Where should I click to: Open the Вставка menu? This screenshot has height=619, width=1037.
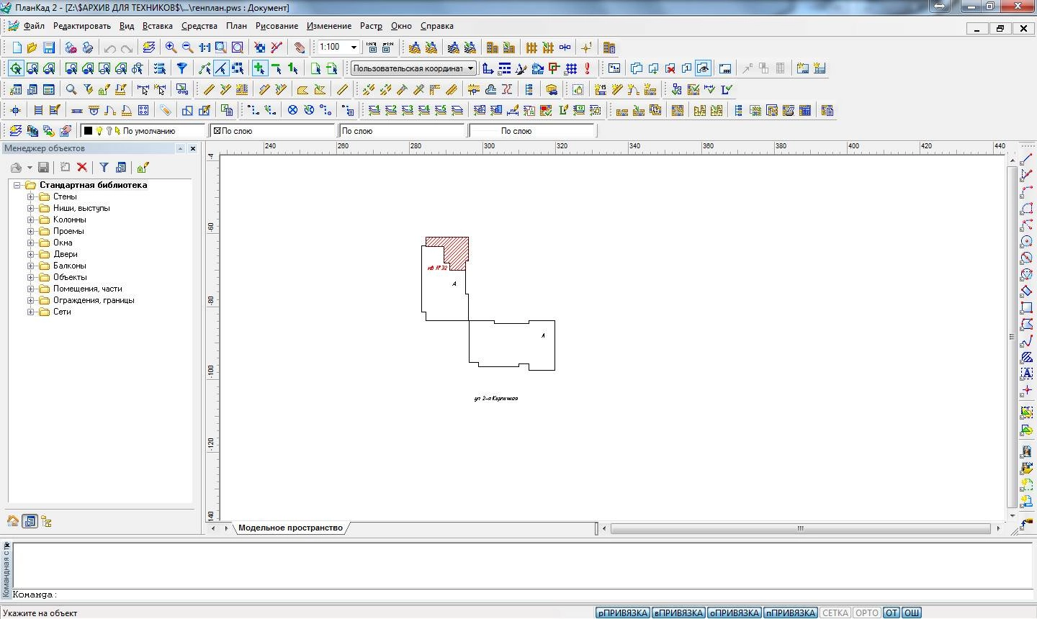(x=158, y=26)
